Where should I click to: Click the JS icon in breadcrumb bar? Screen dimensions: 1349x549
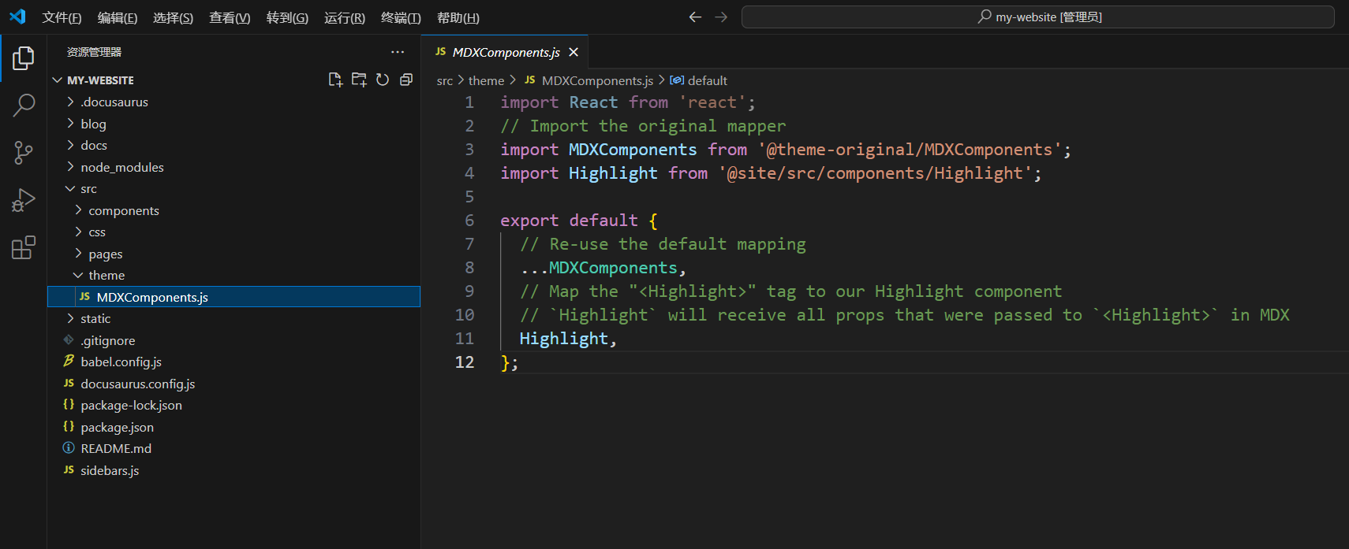(530, 80)
